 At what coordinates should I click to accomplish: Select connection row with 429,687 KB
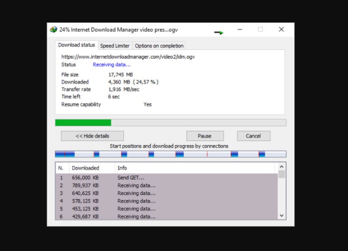pyautogui.click(x=167, y=216)
